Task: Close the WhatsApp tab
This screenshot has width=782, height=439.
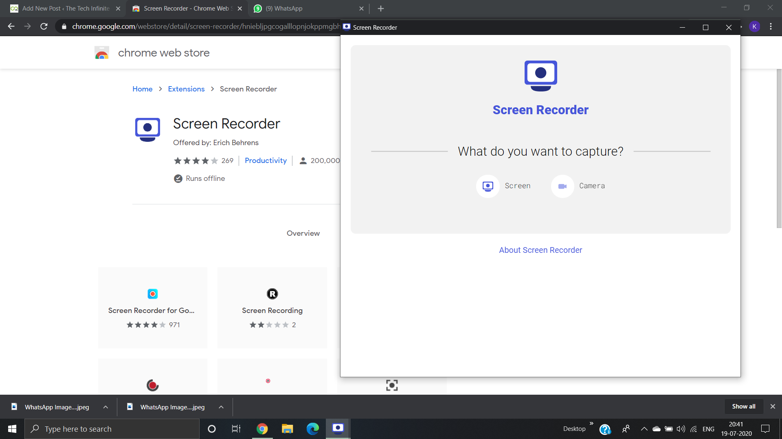Action: [361, 9]
